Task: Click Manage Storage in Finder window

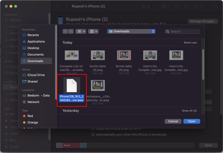Action: [x=203, y=21]
